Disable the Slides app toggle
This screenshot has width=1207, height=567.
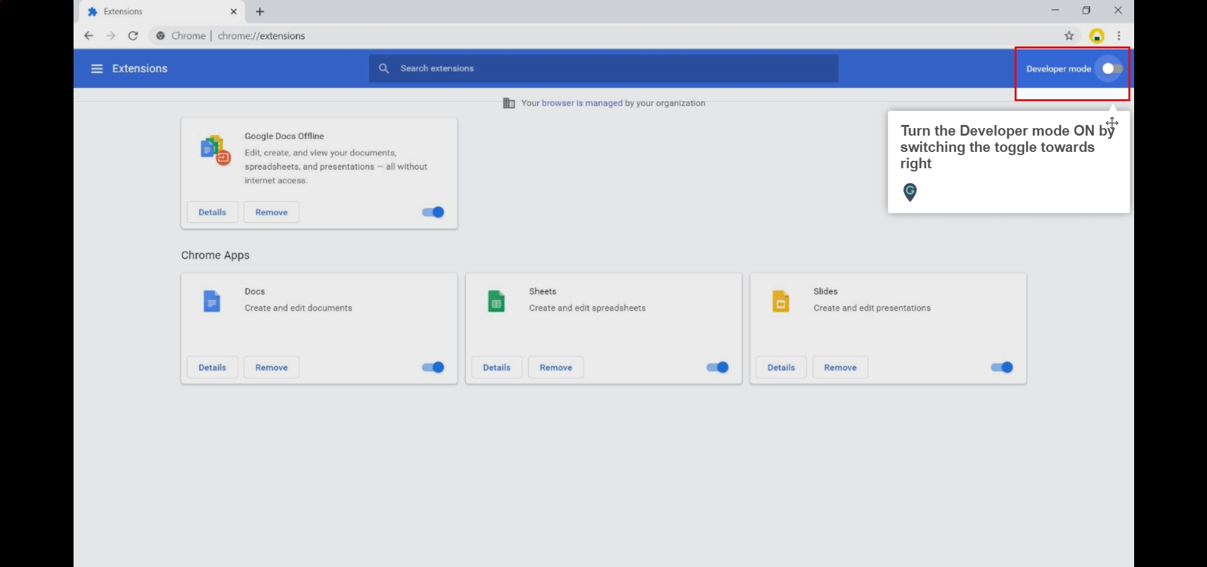1002,367
